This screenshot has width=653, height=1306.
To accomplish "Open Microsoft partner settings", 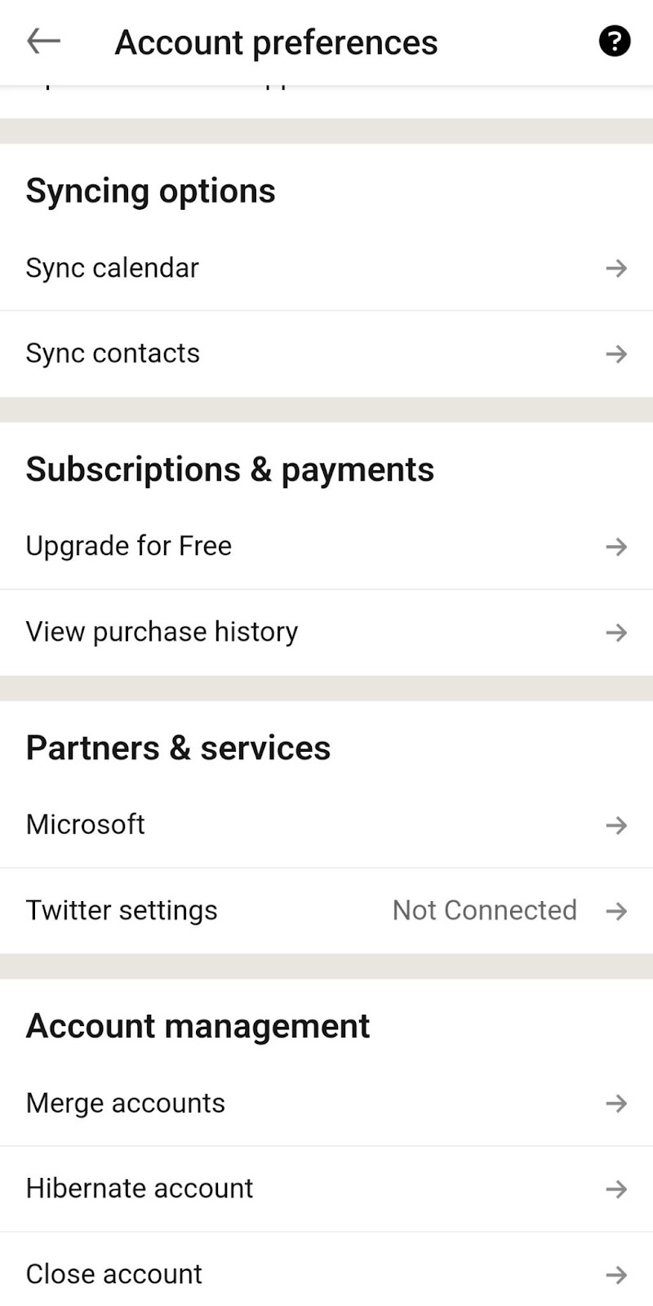I will coord(326,825).
